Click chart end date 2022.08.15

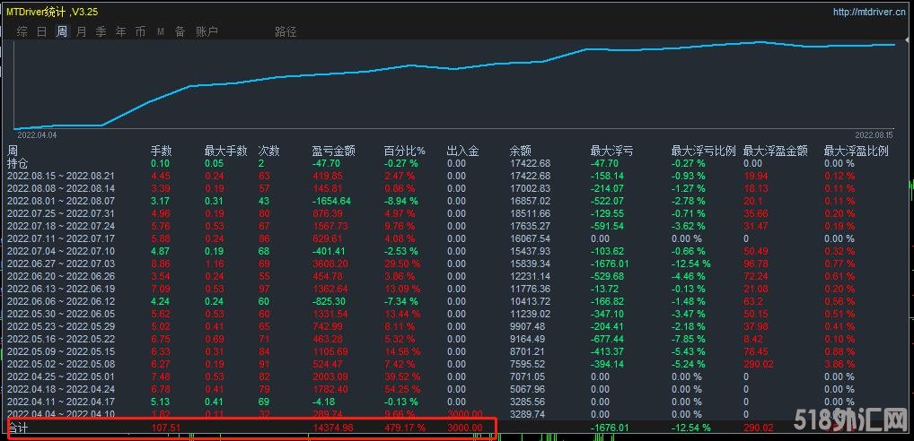(x=873, y=135)
